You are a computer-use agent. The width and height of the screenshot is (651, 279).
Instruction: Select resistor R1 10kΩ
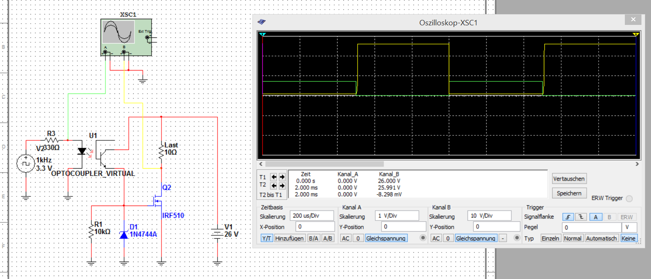(92, 231)
